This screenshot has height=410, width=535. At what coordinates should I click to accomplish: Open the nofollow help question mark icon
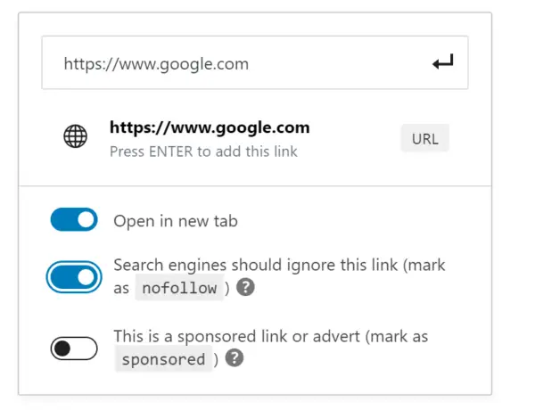pos(246,287)
